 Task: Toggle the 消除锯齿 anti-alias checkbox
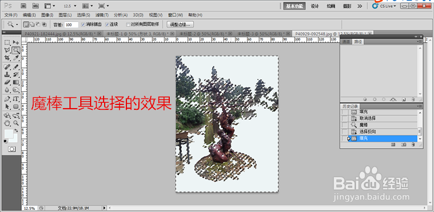[x=83, y=24]
